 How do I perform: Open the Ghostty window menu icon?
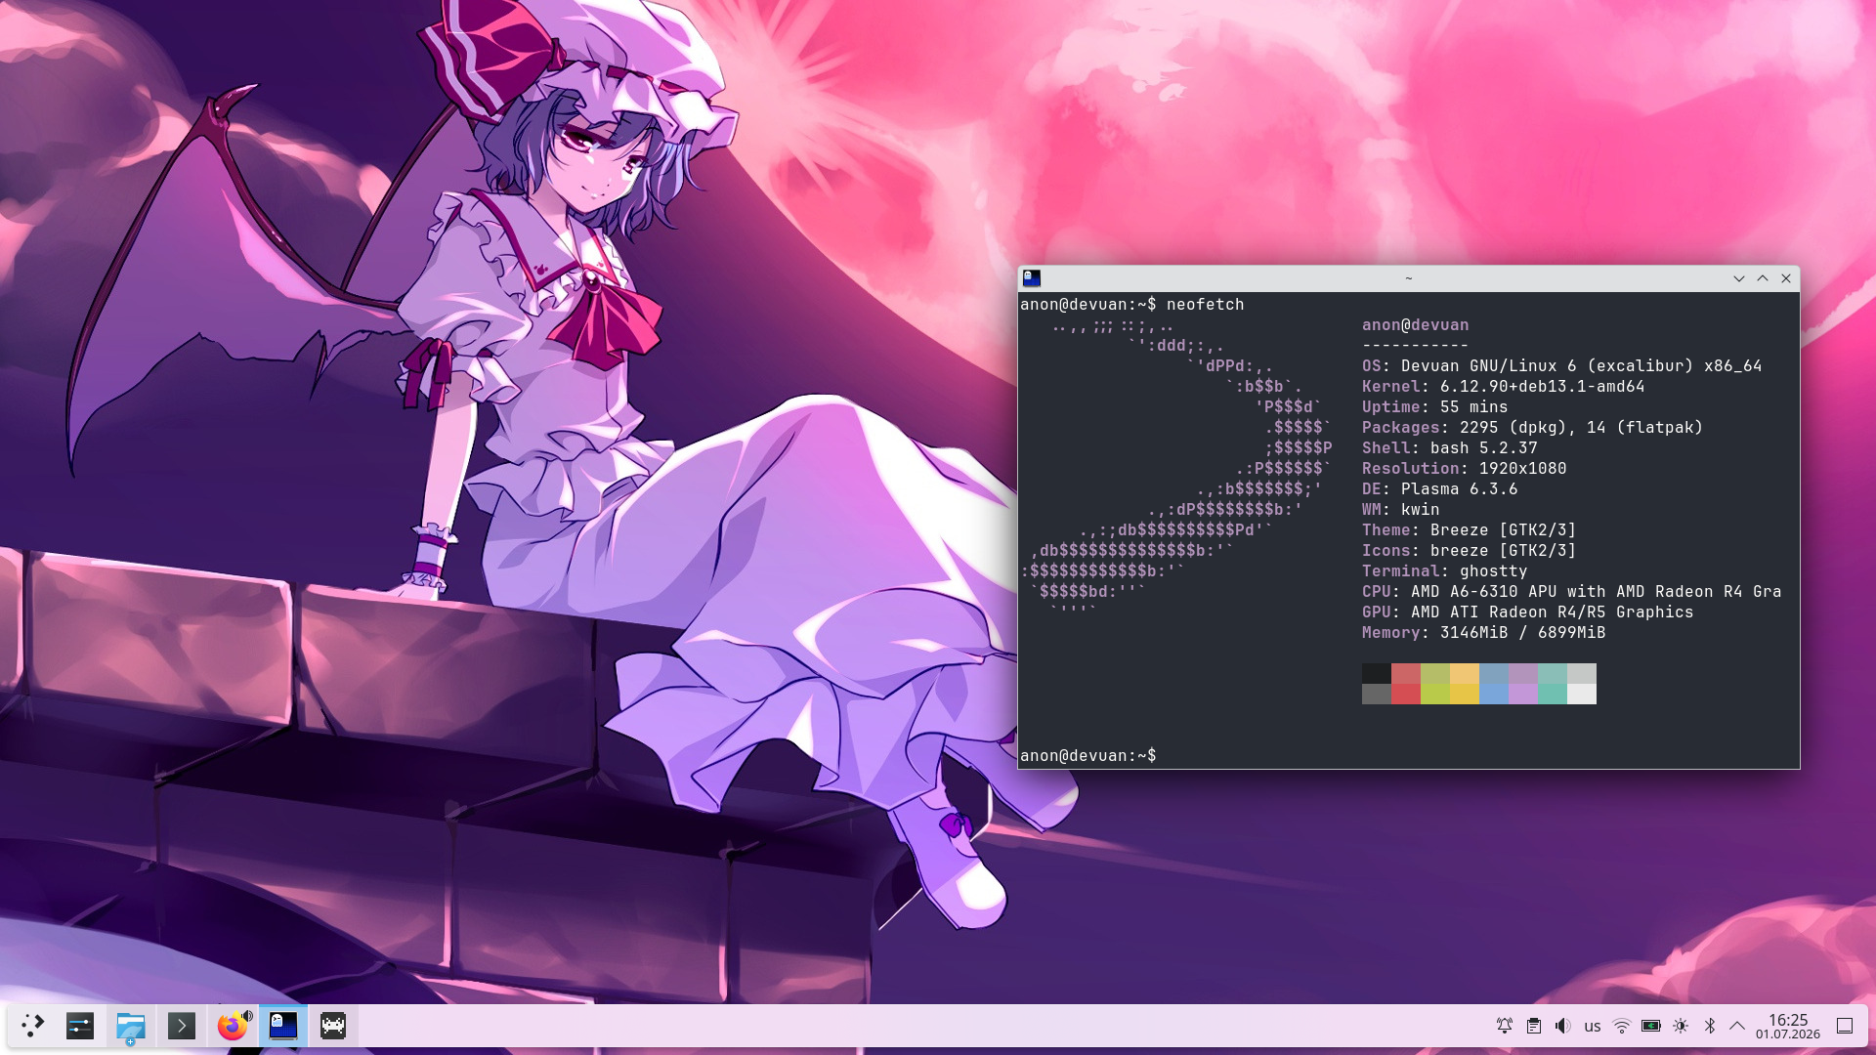[x=1032, y=278]
